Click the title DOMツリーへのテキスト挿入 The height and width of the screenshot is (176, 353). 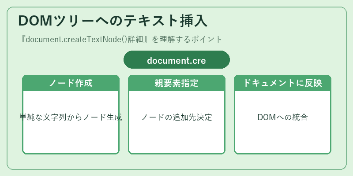(x=113, y=21)
